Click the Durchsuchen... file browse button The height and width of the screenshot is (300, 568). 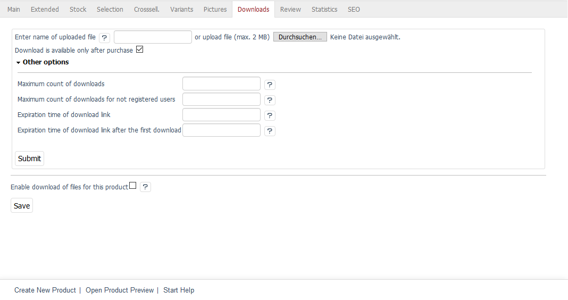point(300,37)
